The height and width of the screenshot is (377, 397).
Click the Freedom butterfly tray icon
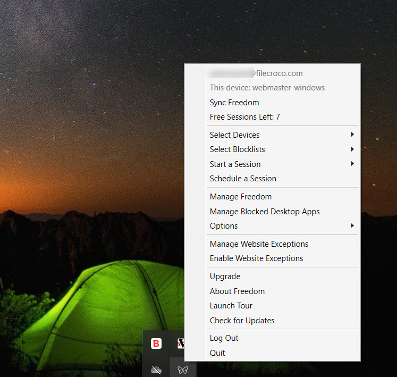tap(182, 370)
